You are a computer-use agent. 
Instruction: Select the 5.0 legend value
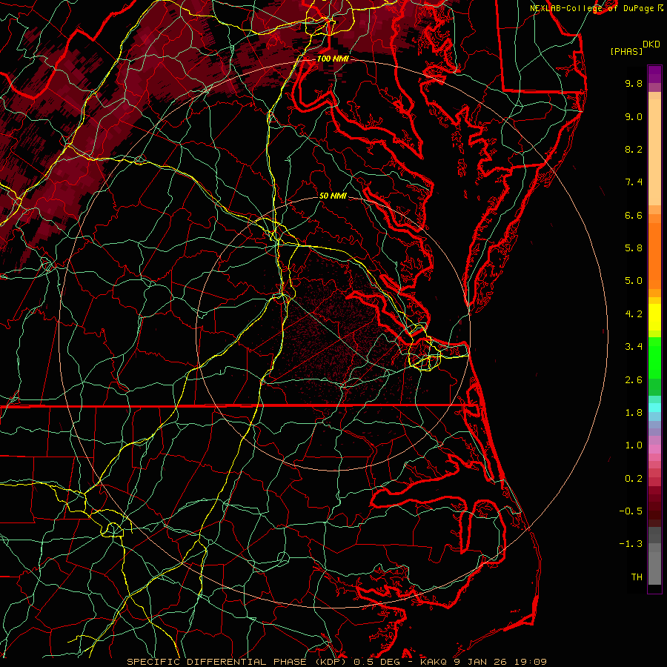634,281
